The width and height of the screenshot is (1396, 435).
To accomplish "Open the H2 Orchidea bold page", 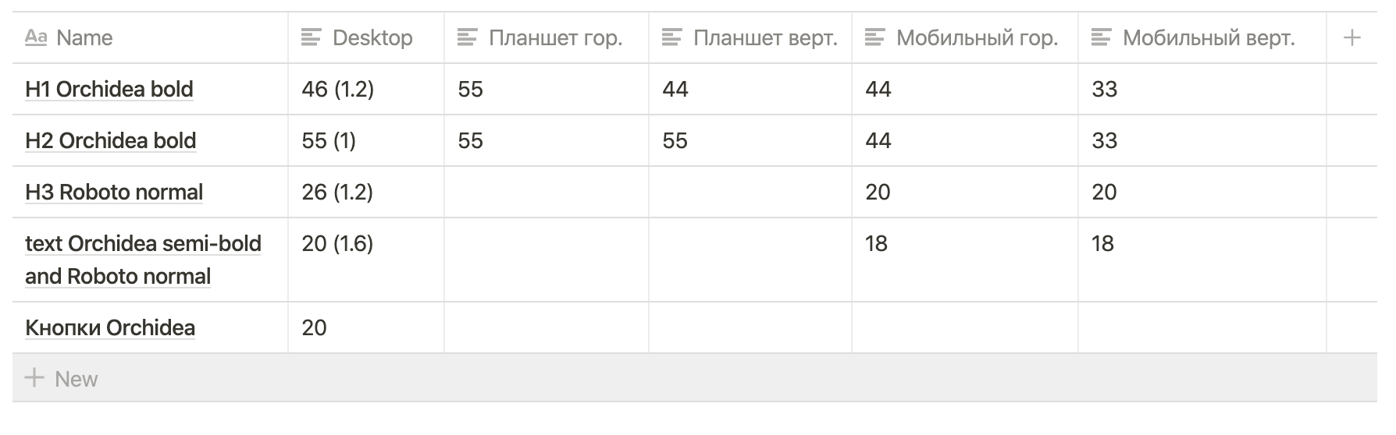I will (x=111, y=140).
